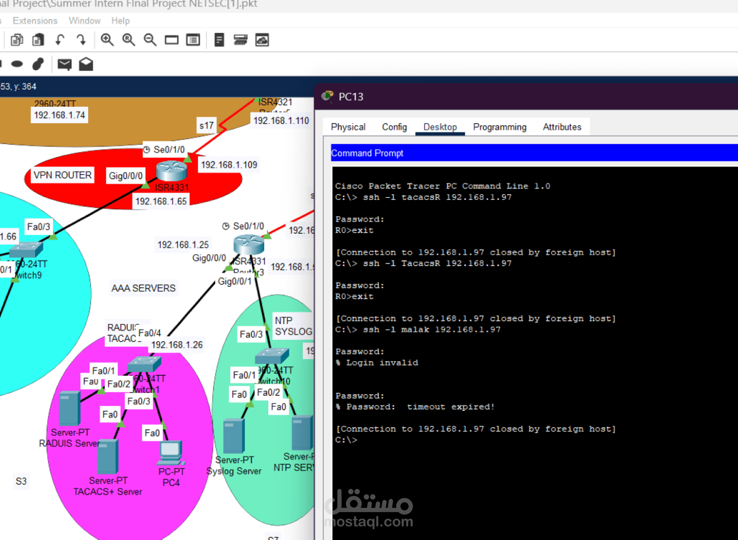This screenshot has width=738, height=540.
Task: Click the 192.168.1.74 address label
Action: coord(60,115)
